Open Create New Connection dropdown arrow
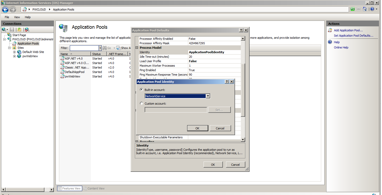 (x=7, y=30)
